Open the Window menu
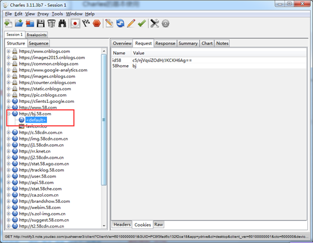 [x=74, y=14]
